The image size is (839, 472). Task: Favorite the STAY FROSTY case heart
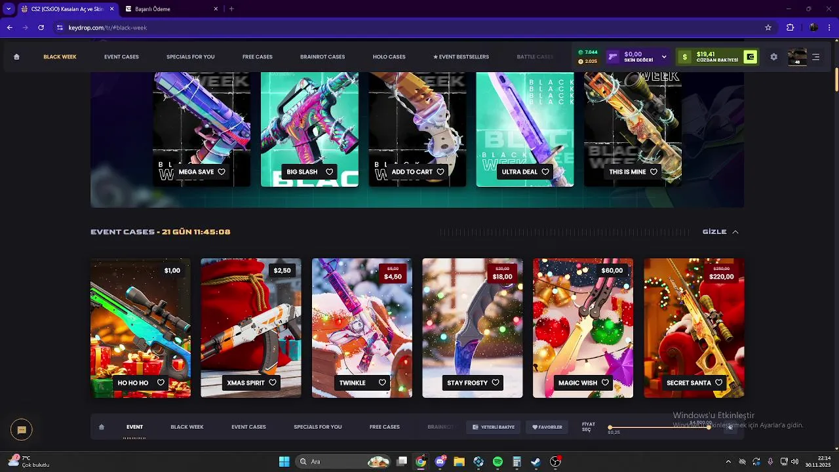click(x=496, y=383)
